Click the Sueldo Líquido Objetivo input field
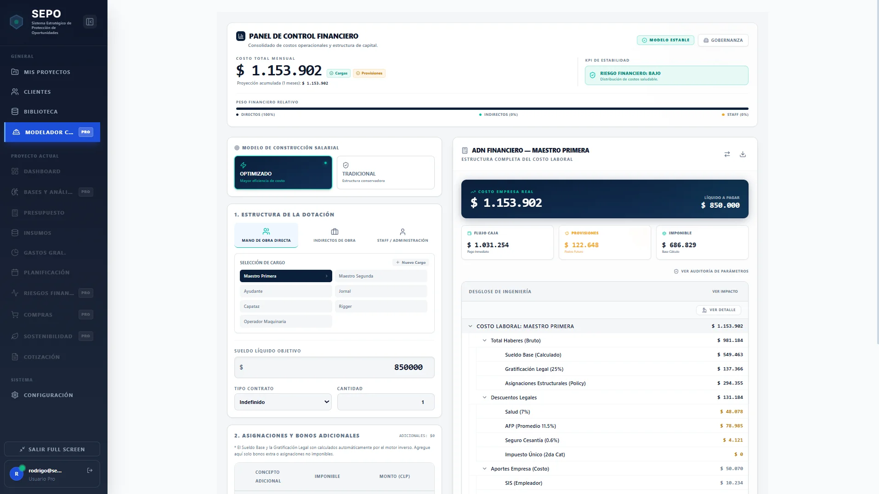This screenshot has width=879, height=494. tap(334, 368)
